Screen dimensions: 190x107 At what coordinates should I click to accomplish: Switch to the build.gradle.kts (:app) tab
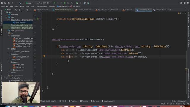click(163, 10)
